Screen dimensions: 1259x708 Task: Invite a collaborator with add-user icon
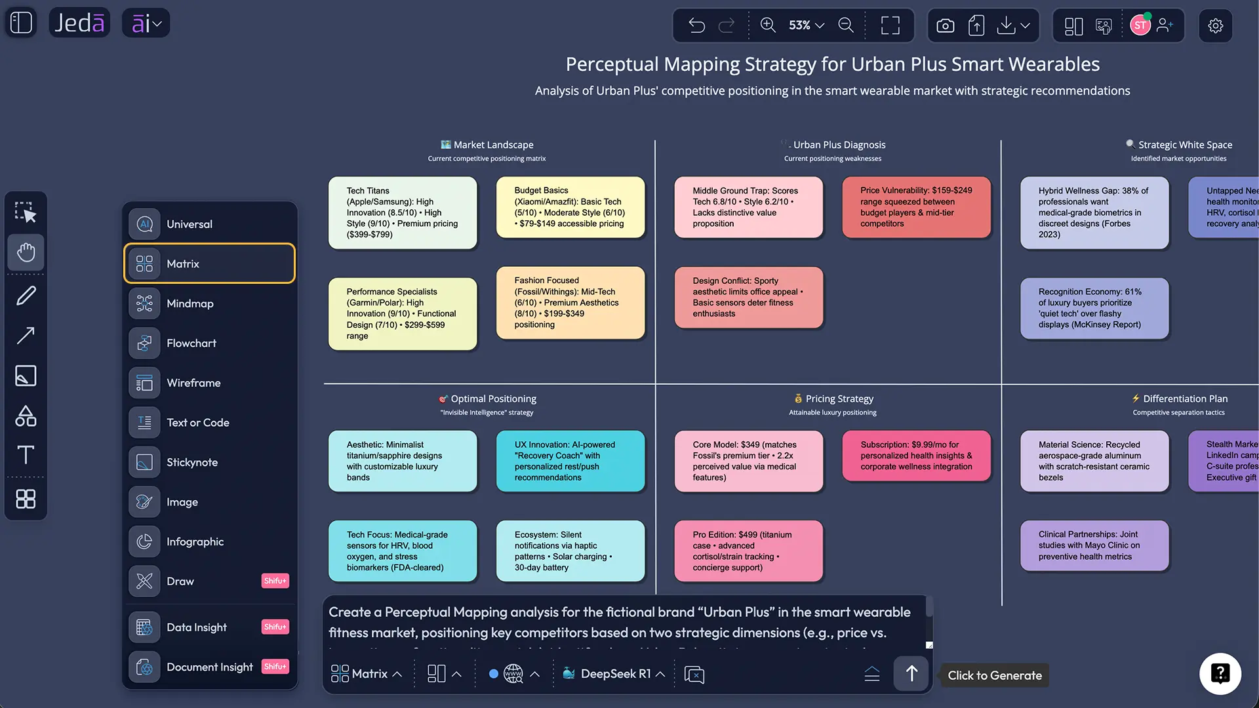1165,26
